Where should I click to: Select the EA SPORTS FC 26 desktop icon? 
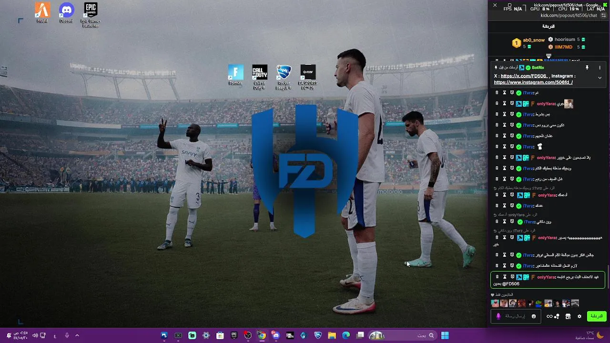(x=308, y=77)
